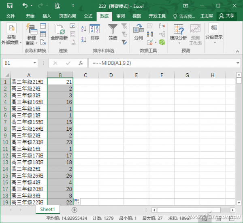Collapse the ribbon with the chevron
The width and height of the screenshot is (243, 223).
(237, 51)
